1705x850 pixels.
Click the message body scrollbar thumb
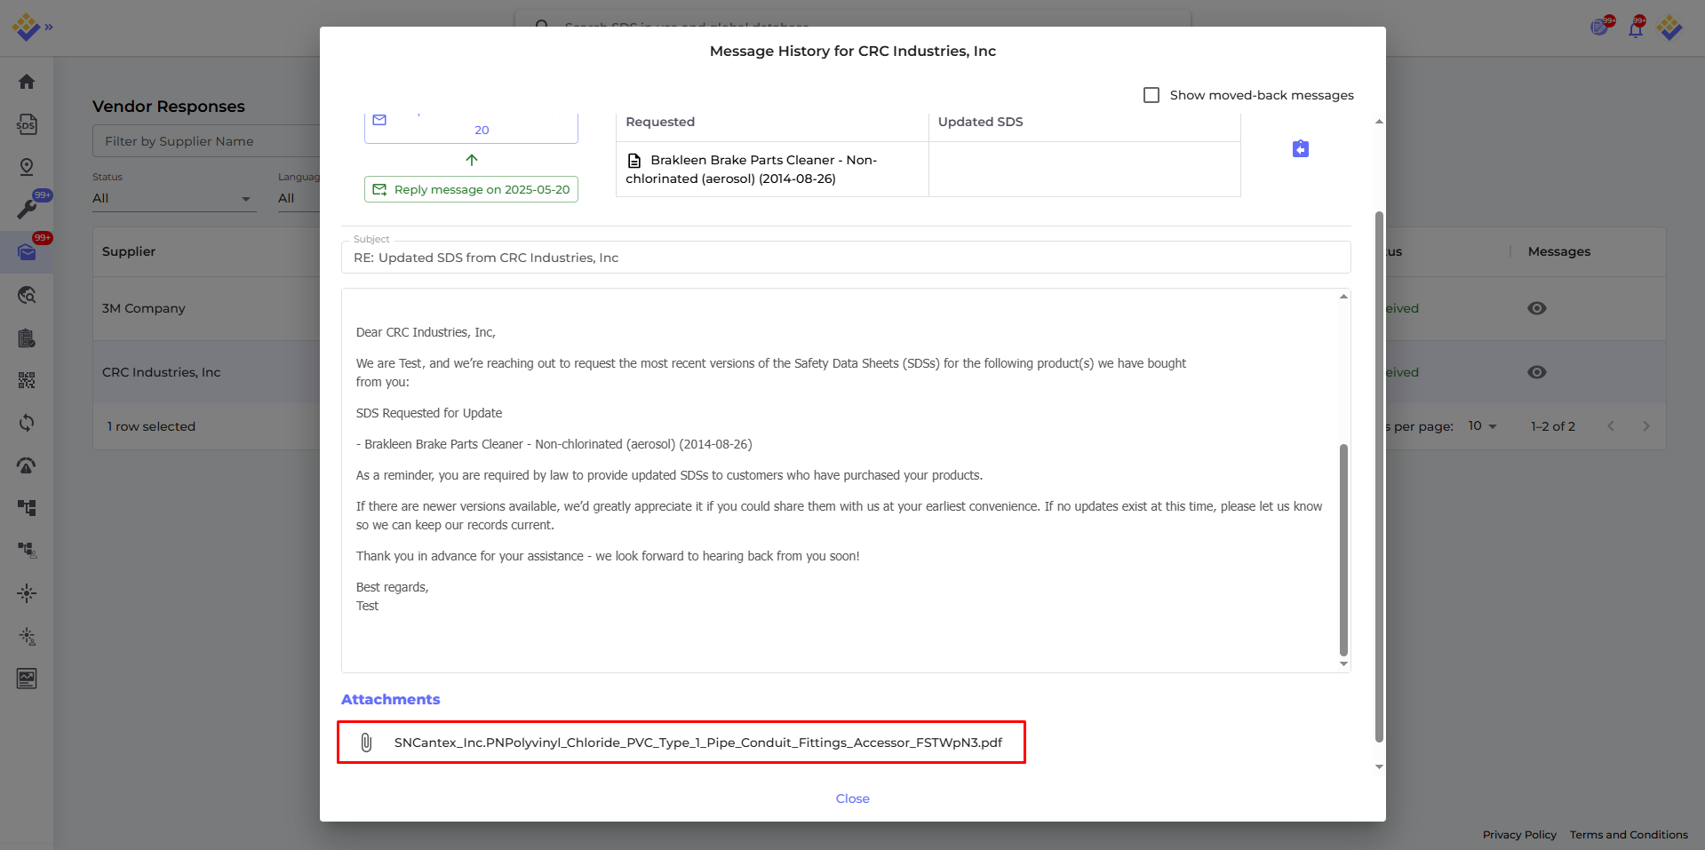1343,549
